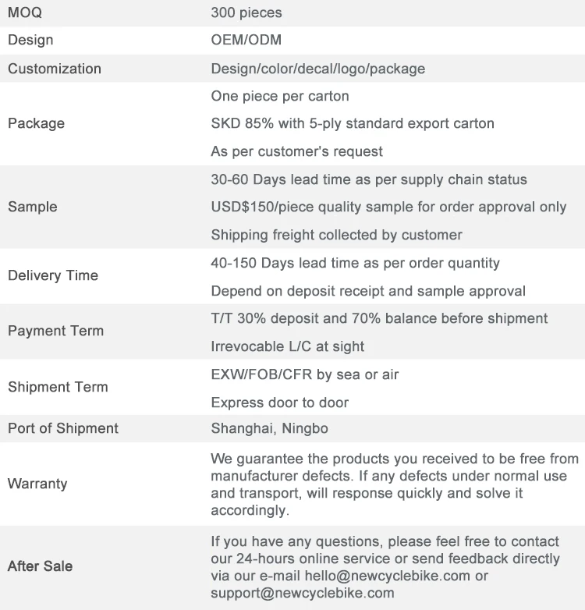
Task: Click the "Shanghai, Ningbo" port value
Action: pyautogui.click(x=269, y=428)
